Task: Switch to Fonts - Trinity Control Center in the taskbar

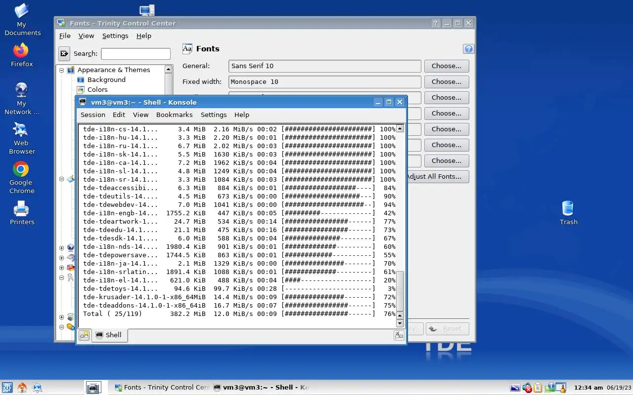Action: pos(162,388)
